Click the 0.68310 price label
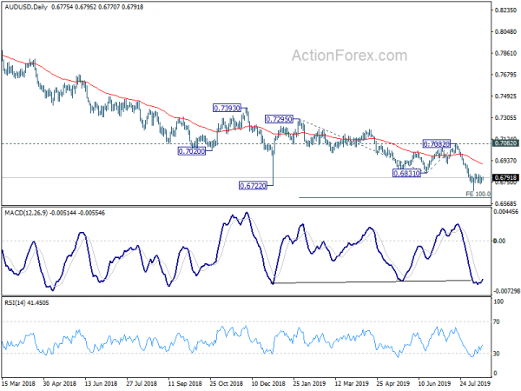The width and height of the screenshot is (521, 391). [x=406, y=173]
